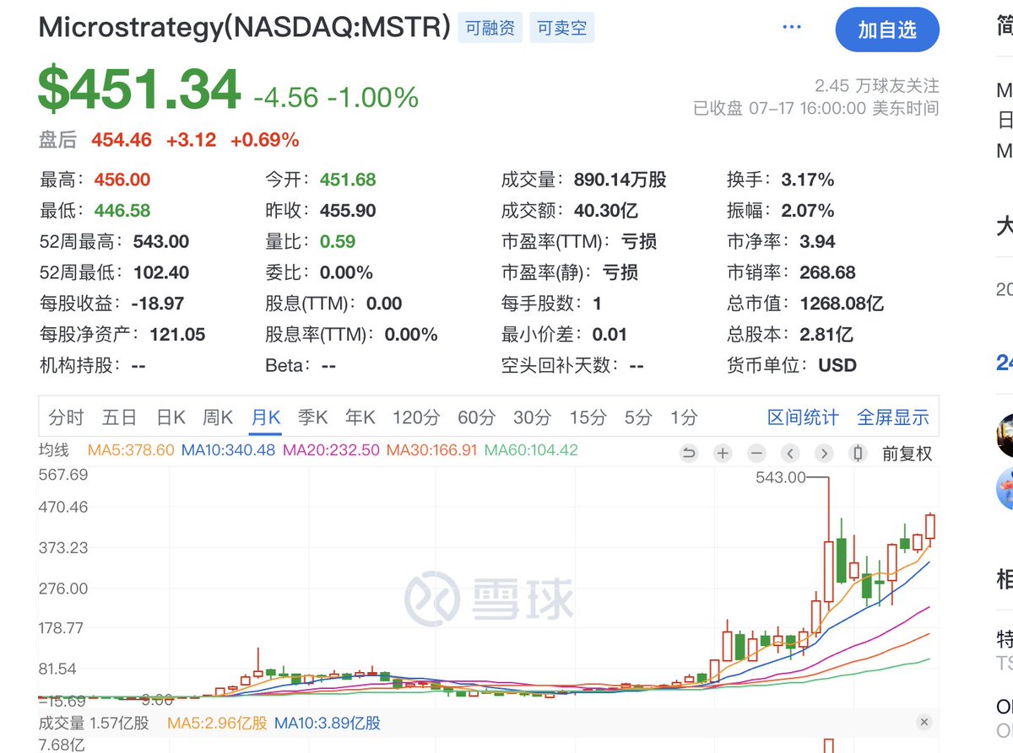Click the 均线 moving average label
The width and height of the screenshot is (1013, 753).
[53, 450]
